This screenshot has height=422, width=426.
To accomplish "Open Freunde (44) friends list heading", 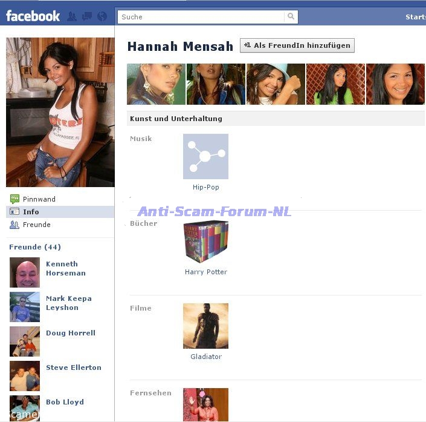I will (35, 247).
